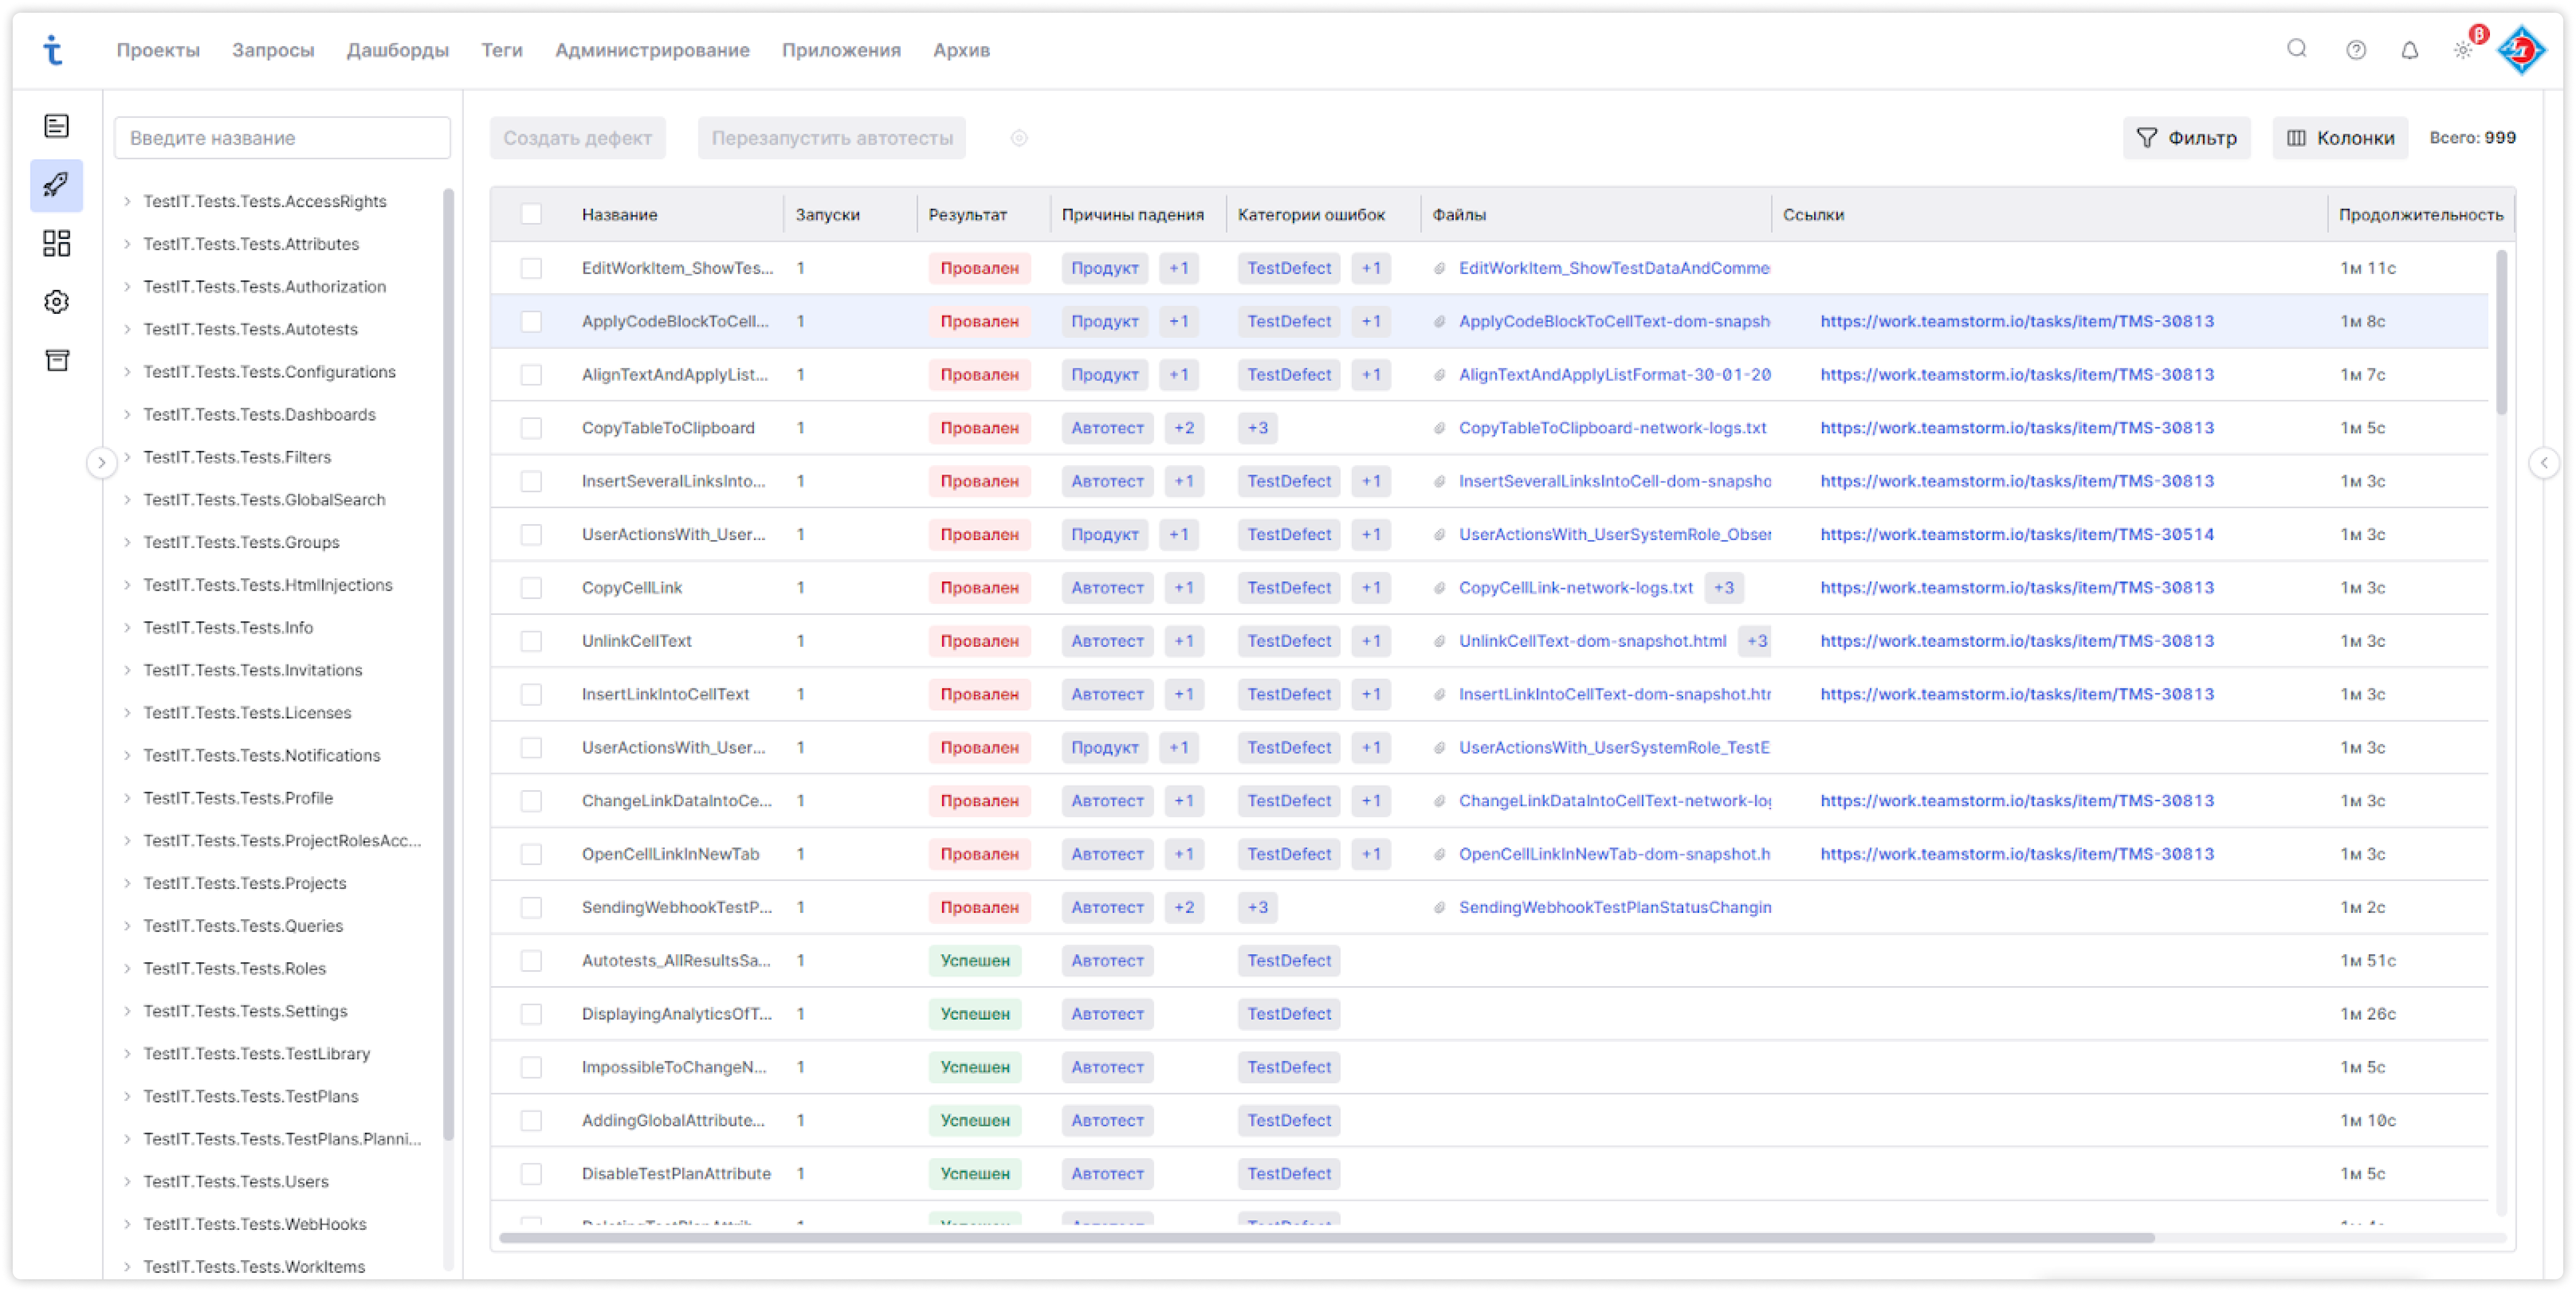
Task: Check the DisableTestPlanAttribute row checkbox
Action: click(x=531, y=1174)
